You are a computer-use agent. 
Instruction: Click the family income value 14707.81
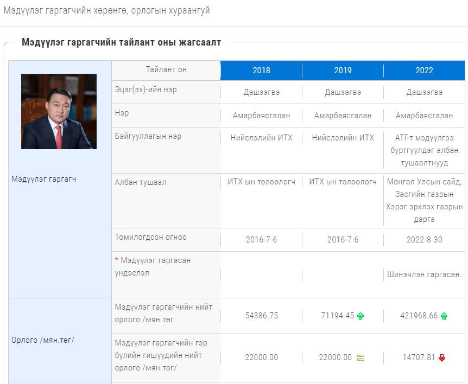419,357
